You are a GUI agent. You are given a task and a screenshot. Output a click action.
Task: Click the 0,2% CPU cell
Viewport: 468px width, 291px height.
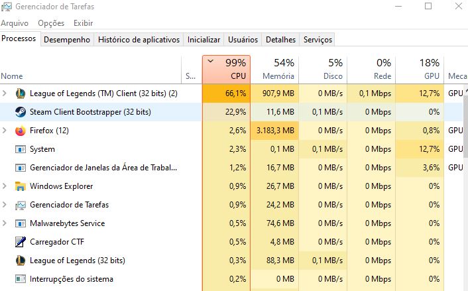[226, 279]
